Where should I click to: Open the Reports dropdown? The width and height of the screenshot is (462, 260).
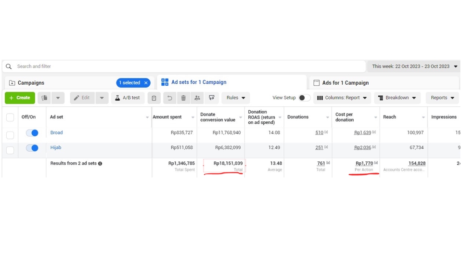click(x=443, y=98)
